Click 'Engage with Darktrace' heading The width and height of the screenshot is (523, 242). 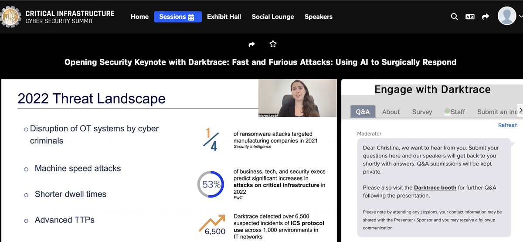(x=432, y=89)
